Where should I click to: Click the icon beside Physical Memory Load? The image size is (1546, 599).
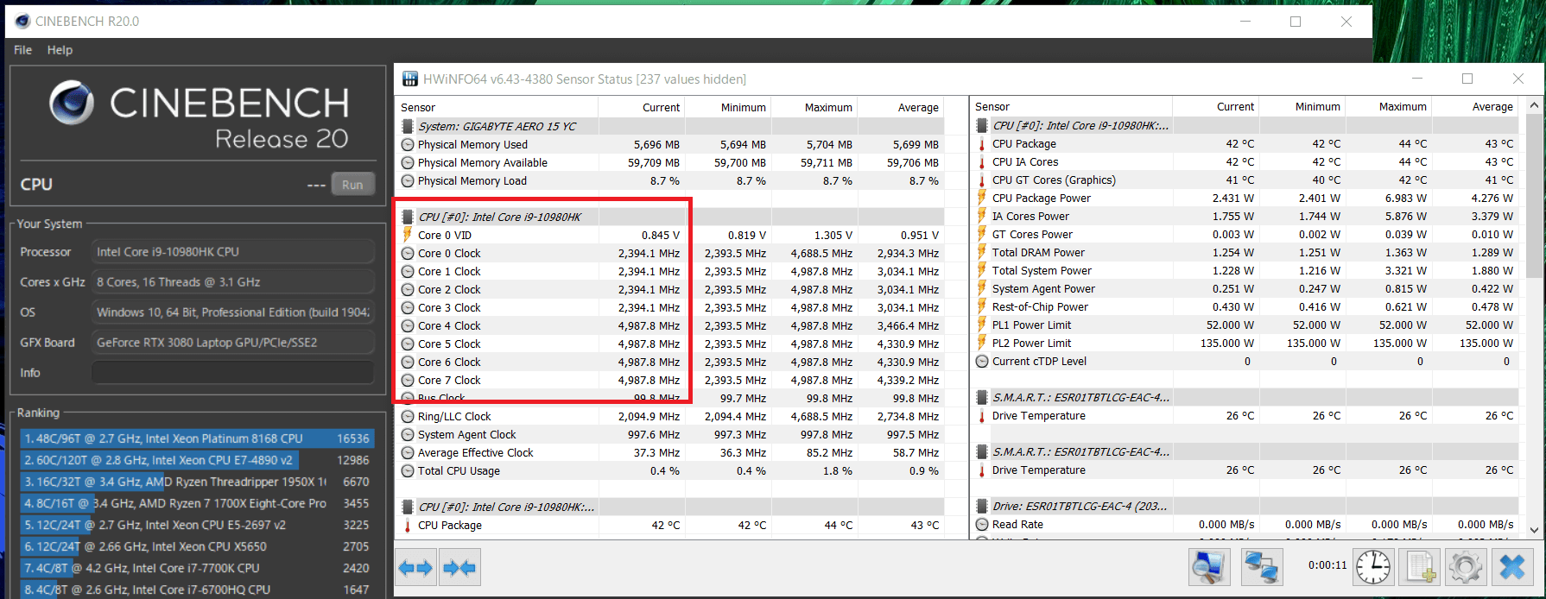point(408,180)
